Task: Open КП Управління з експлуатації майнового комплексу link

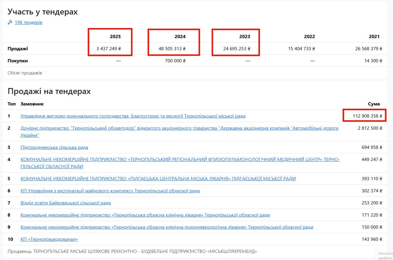Action: click(x=110, y=191)
